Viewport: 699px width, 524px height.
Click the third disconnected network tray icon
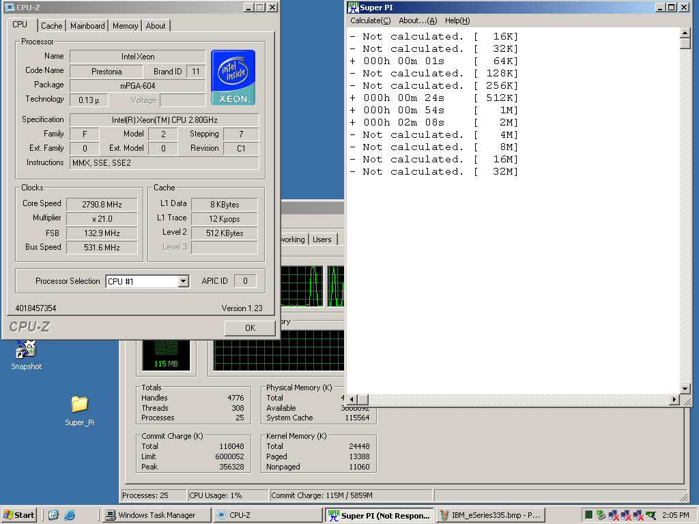638,516
